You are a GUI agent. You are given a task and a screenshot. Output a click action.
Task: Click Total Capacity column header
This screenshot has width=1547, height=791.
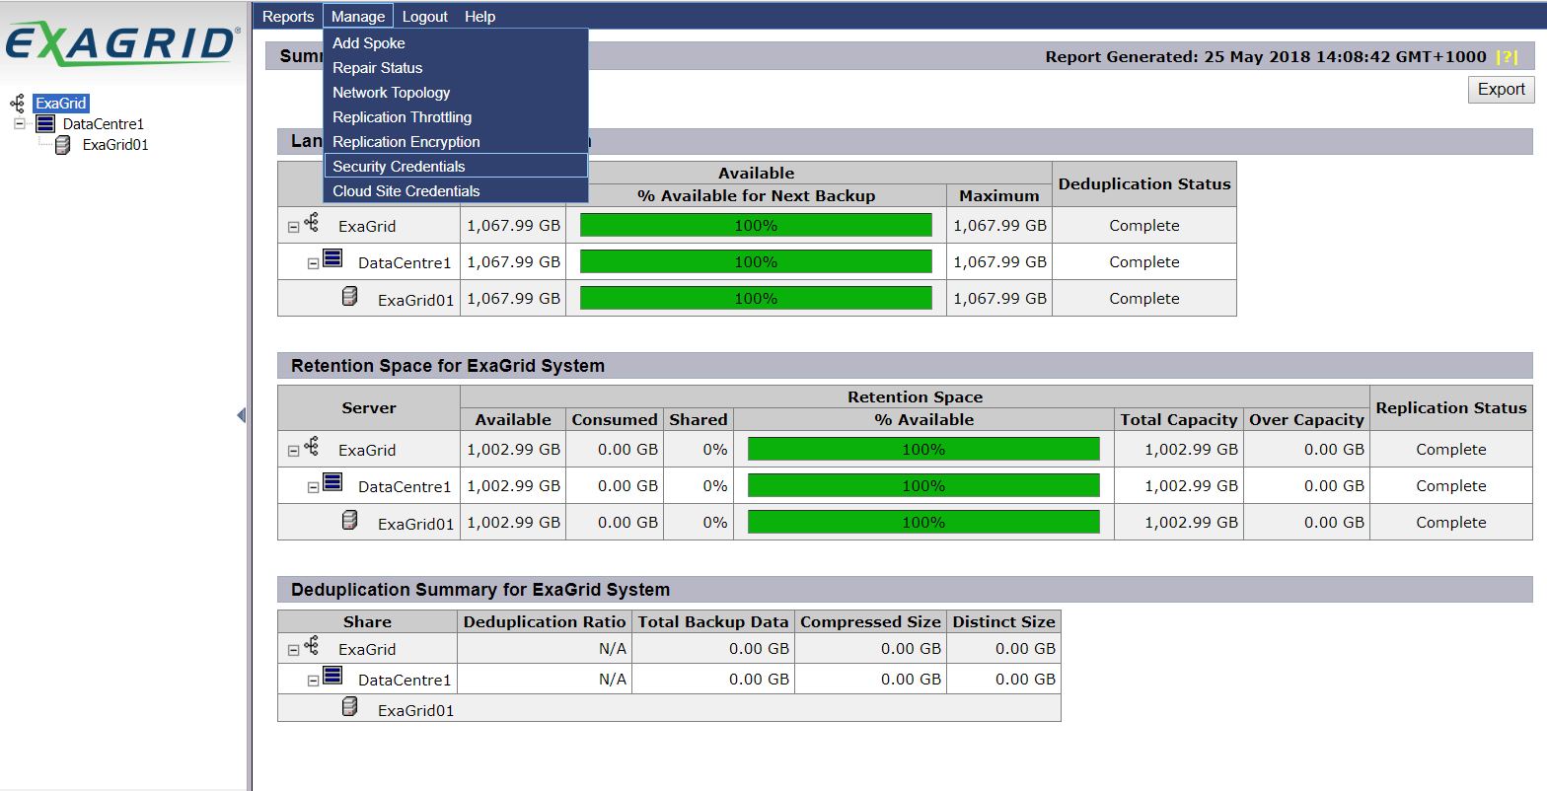[x=1179, y=420]
